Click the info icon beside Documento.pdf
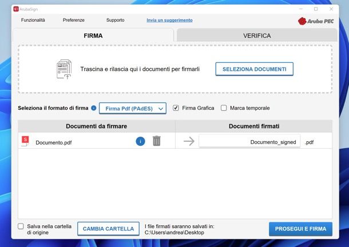This screenshot has width=349, height=247. [140, 141]
